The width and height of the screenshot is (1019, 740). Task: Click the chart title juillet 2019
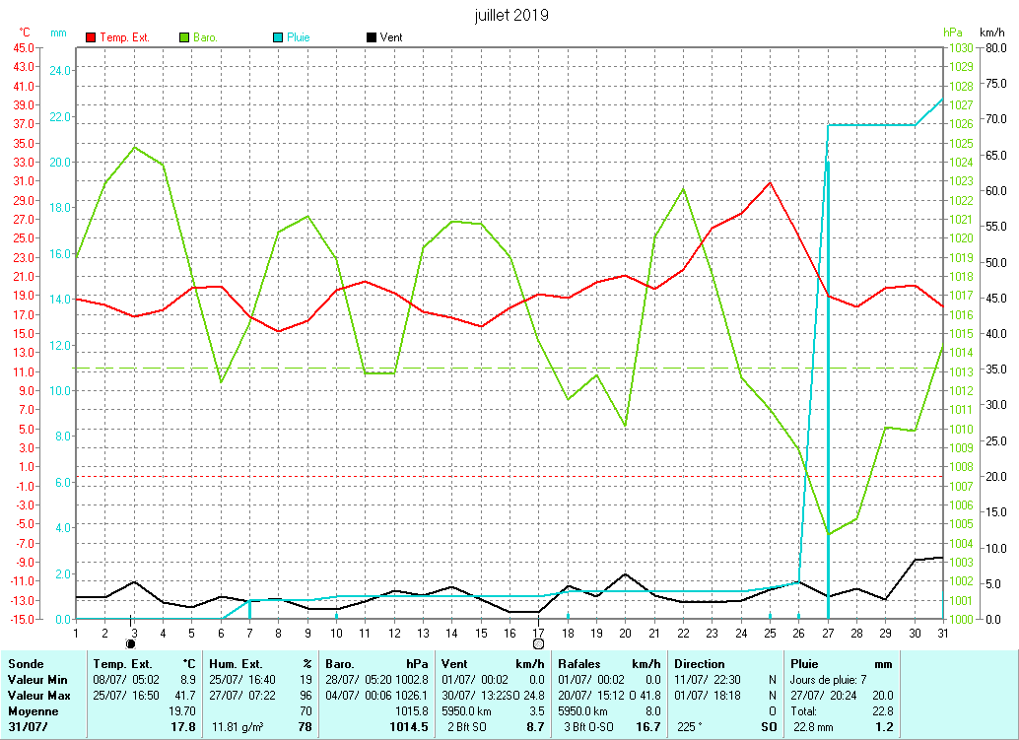pyautogui.click(x=509, y=15)
